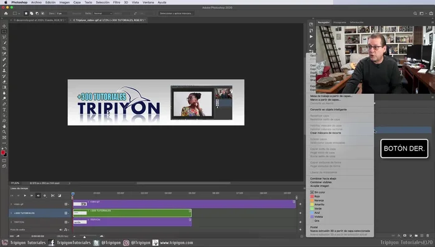Viewport: 435px width, 247px height.
Task: Expand the TRIPIYON track
Action: pos(11,222)
